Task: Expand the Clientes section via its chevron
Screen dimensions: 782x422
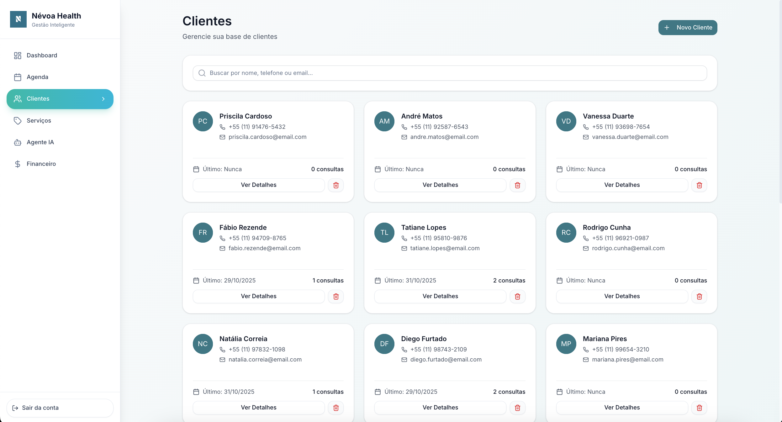Action: click(x=103, y=99)
